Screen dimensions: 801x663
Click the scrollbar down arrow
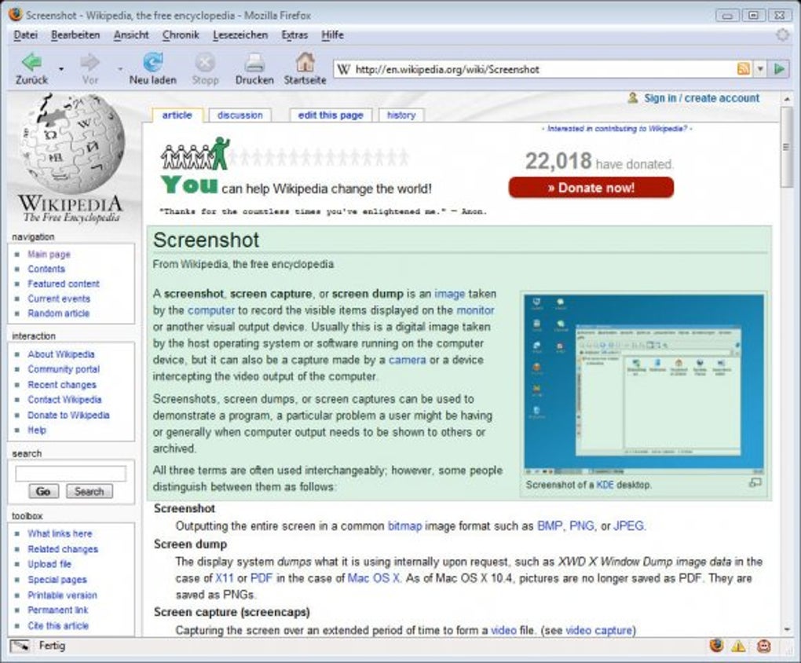point(787,629)
